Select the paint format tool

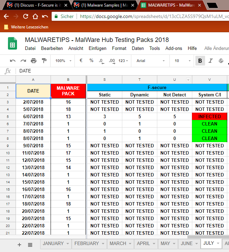point(44,61)
